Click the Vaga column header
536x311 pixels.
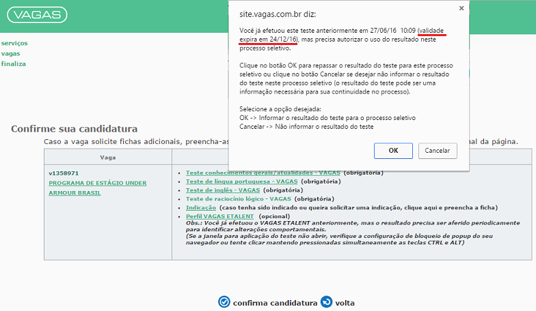point(108,158)
